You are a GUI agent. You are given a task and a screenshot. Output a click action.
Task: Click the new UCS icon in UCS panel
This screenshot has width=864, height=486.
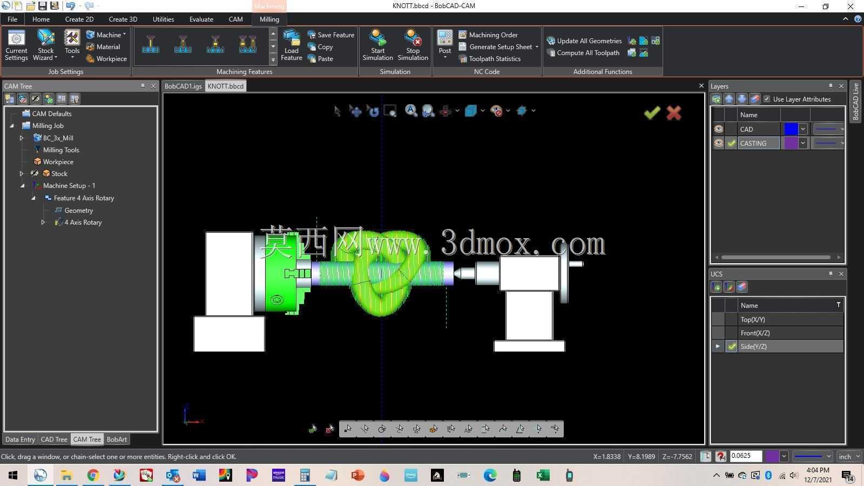(716, 287)
